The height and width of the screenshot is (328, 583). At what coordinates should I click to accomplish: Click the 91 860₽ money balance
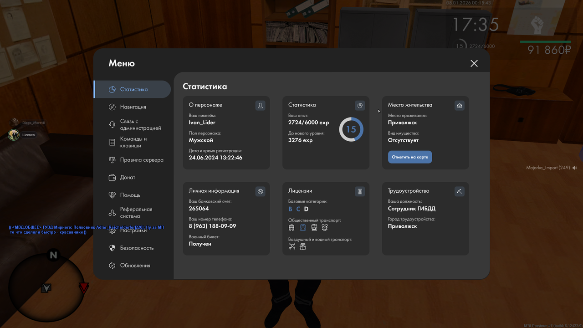tap(549, 50)
